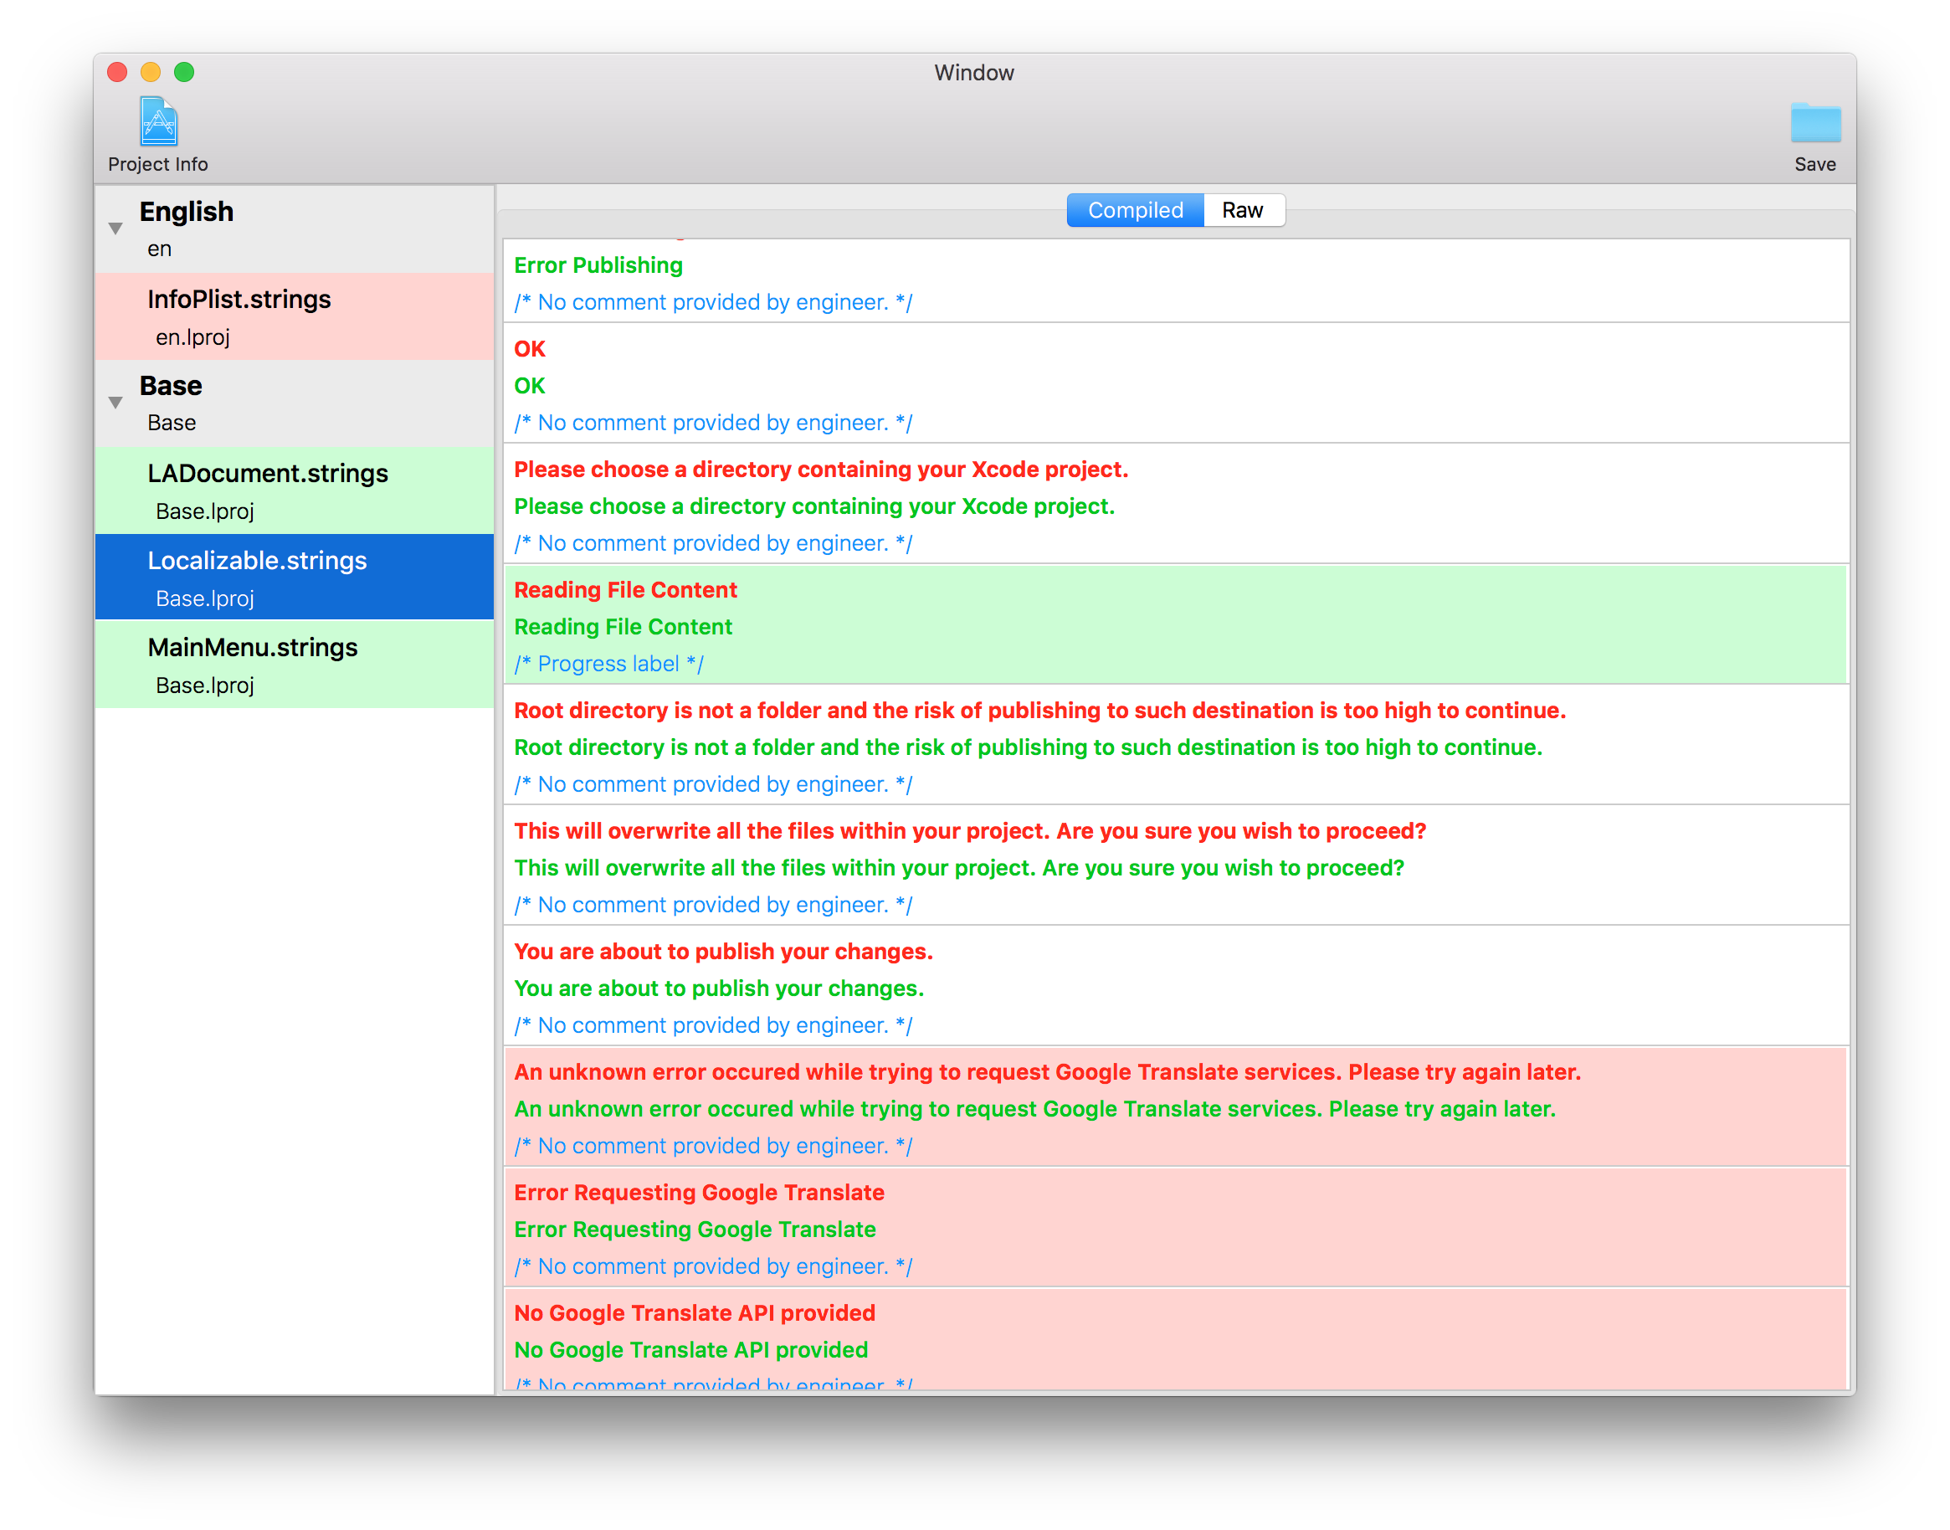Collapse the English group disclosure triangle
Image resolution: width=1950 pixels, height=1530 pixels.
[x=115, y=228]
